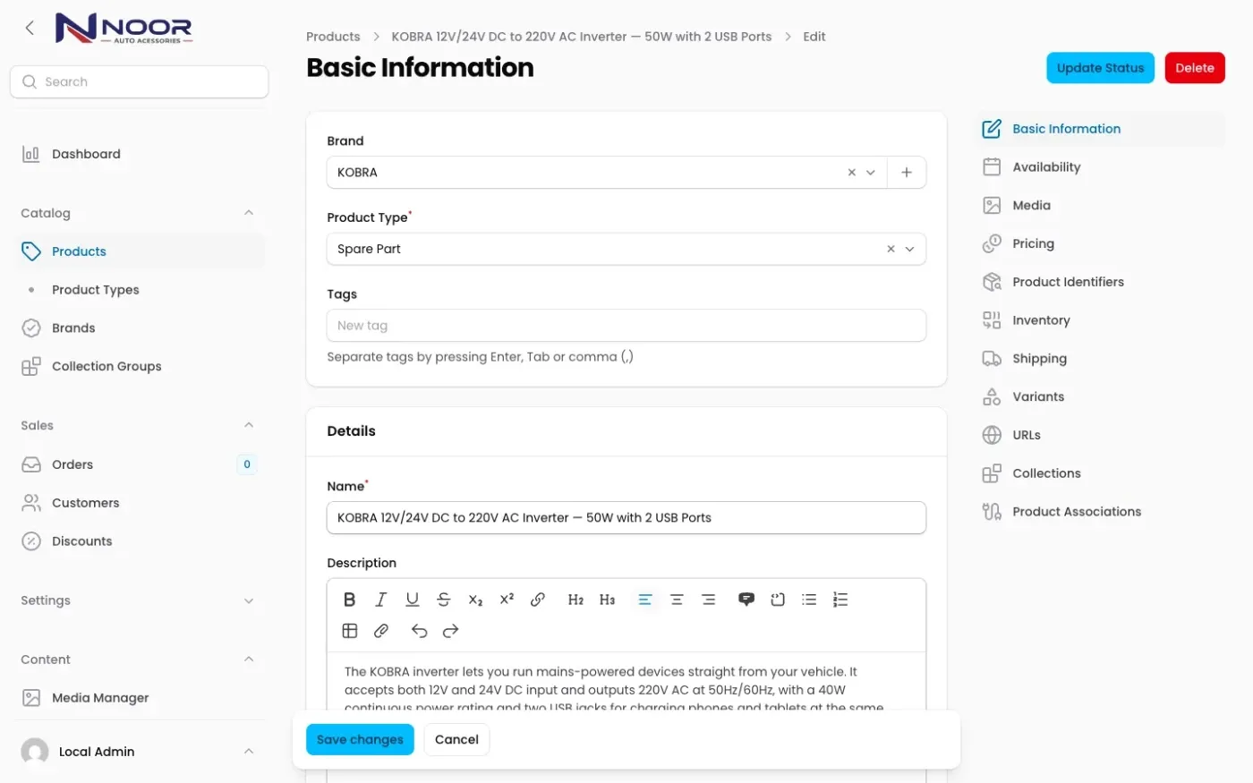
Task: Open the Variants section
Action: click(1102, 396)
